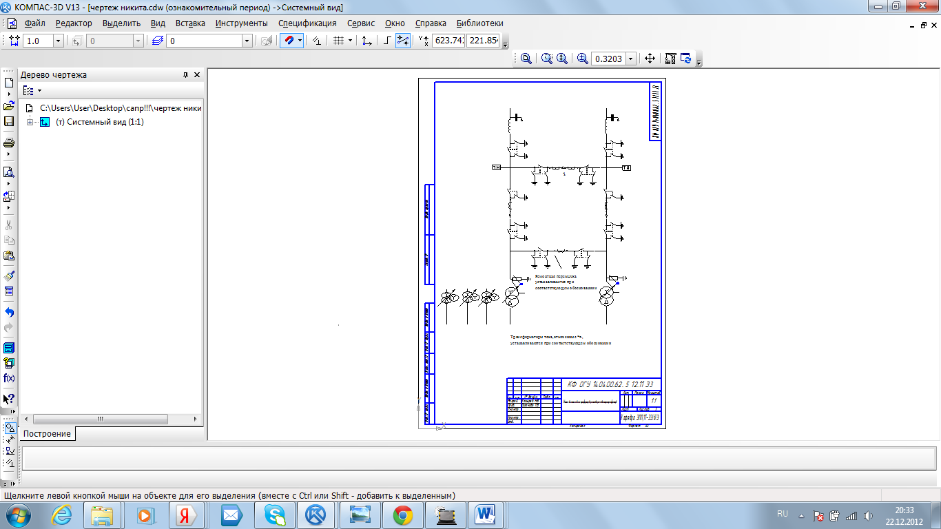Open the Библиотеки menu

pos(479,23)
